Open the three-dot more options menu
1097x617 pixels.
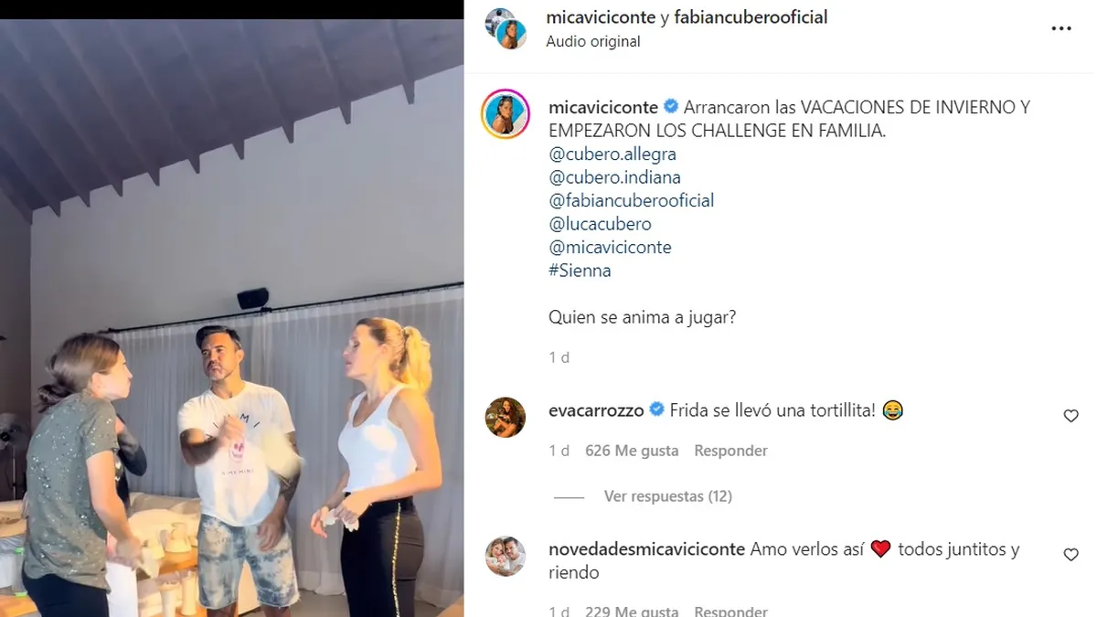point(1060,29)
